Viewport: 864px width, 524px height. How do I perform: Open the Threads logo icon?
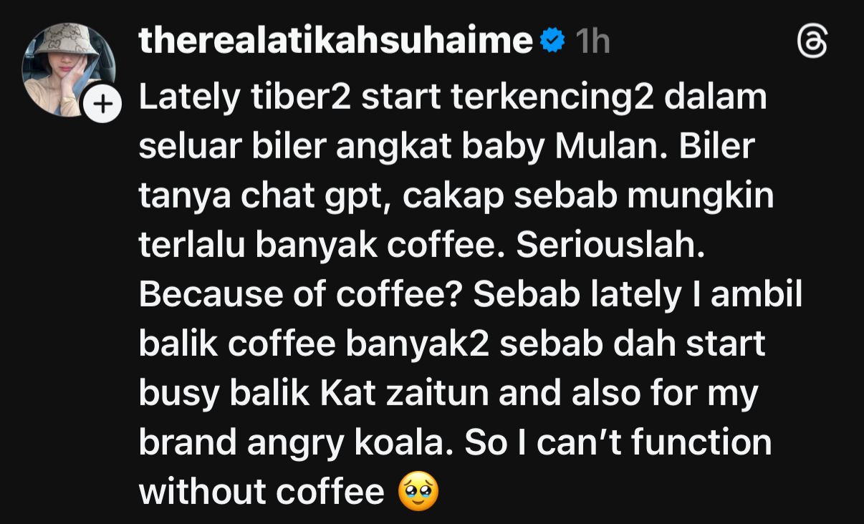tap(812, 43)
